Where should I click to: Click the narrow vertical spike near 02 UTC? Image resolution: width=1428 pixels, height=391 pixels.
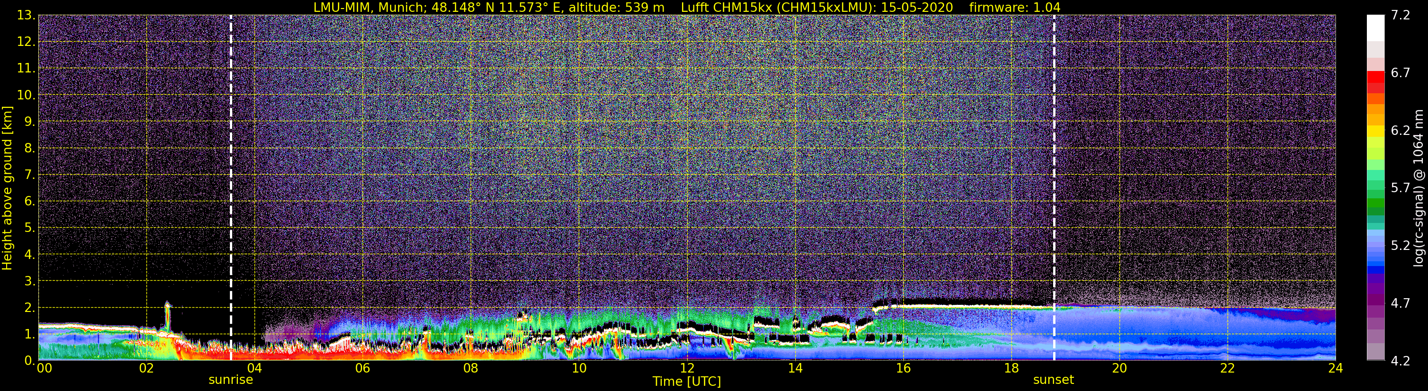pyautogui.click(x=167, y=317)
